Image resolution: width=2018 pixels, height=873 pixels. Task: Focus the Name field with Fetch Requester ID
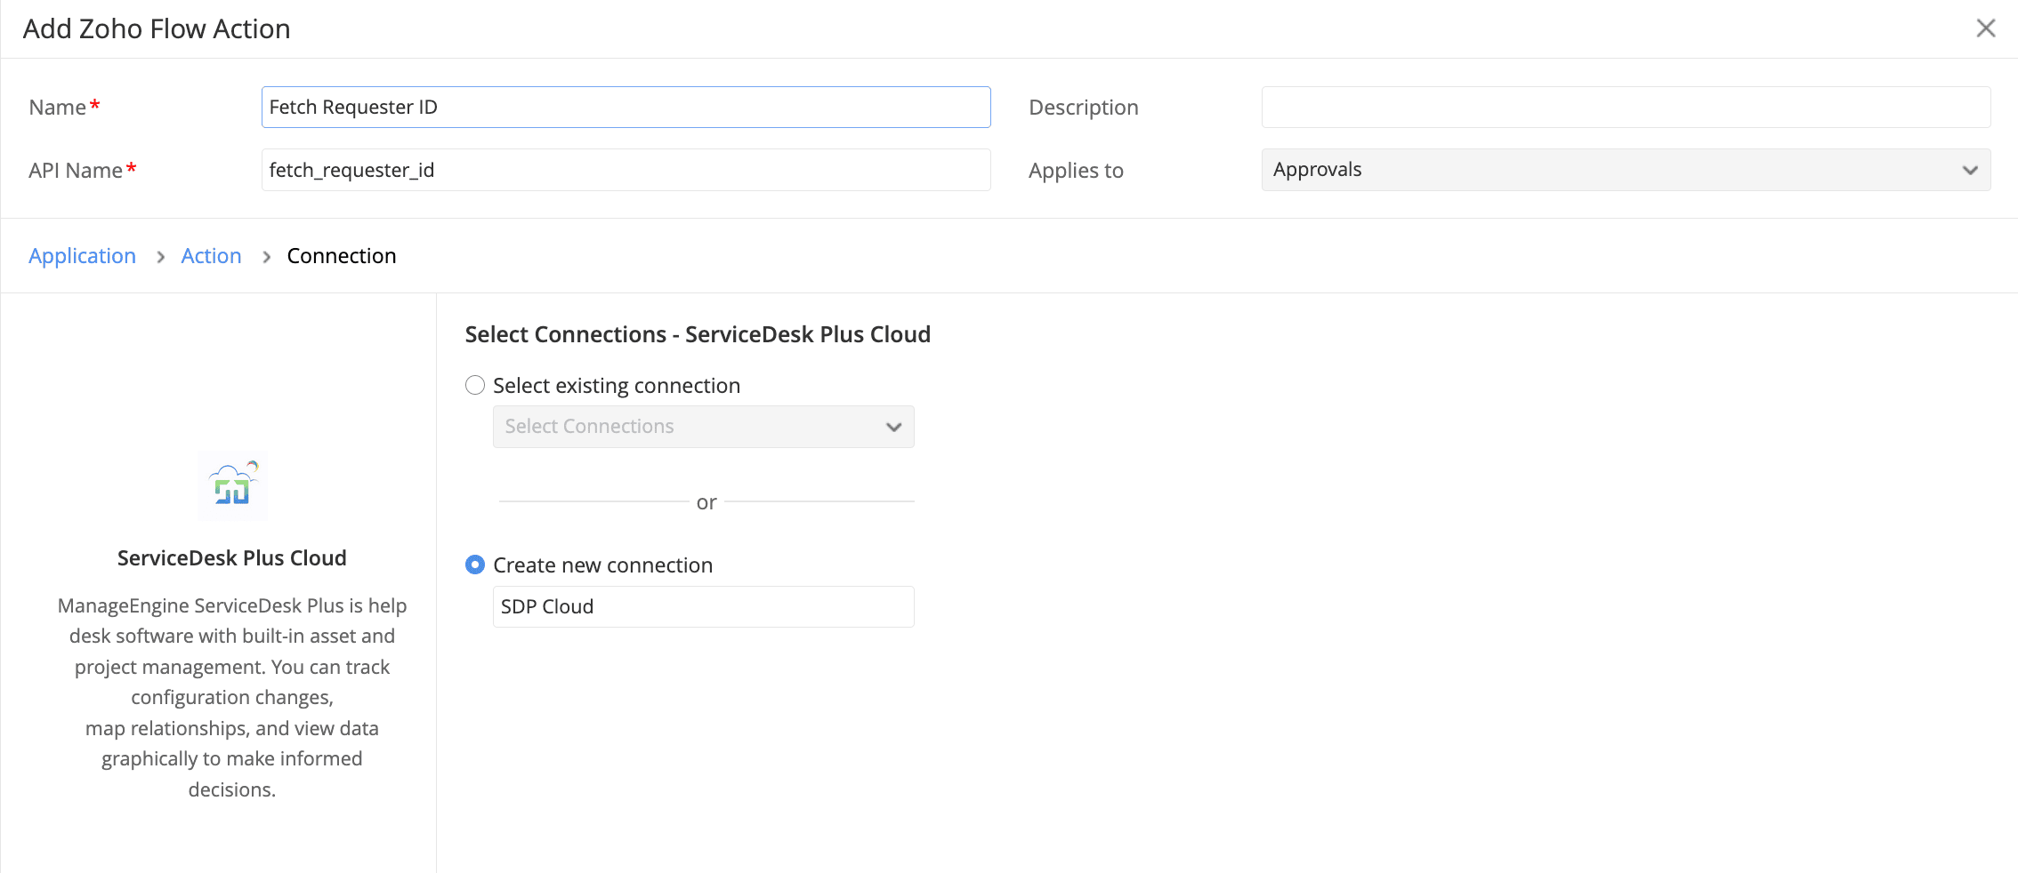click(x=626, y=107)
